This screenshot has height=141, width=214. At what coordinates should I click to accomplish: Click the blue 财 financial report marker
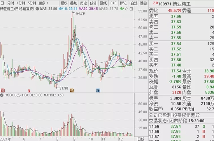click(x=98, y=90)
